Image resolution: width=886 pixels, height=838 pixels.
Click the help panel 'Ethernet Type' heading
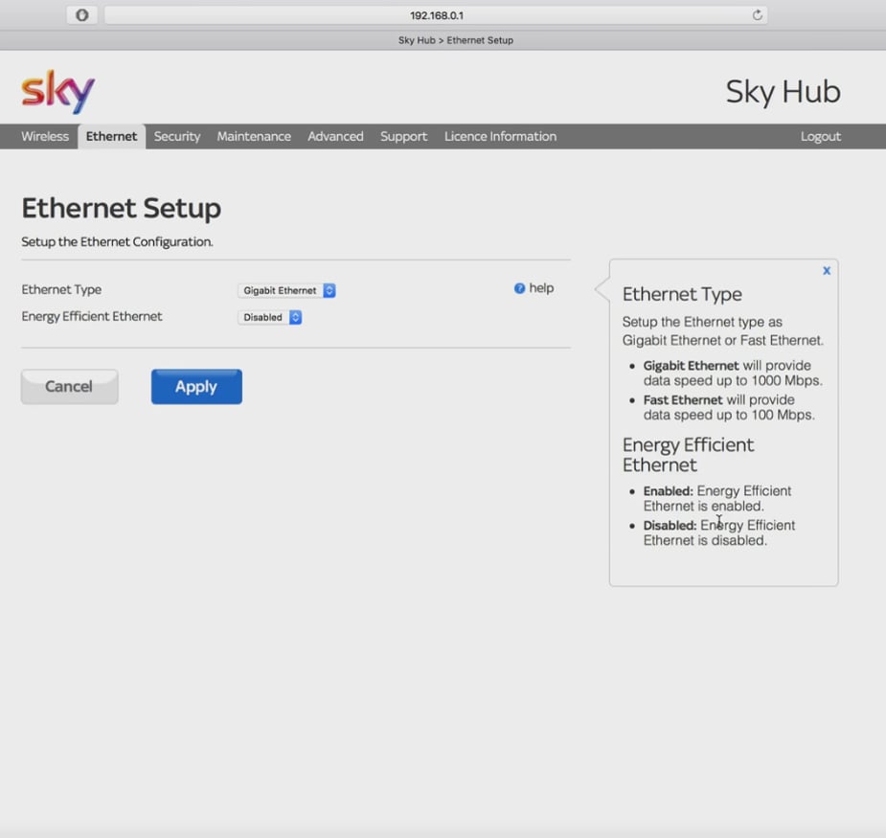point(682,294)
